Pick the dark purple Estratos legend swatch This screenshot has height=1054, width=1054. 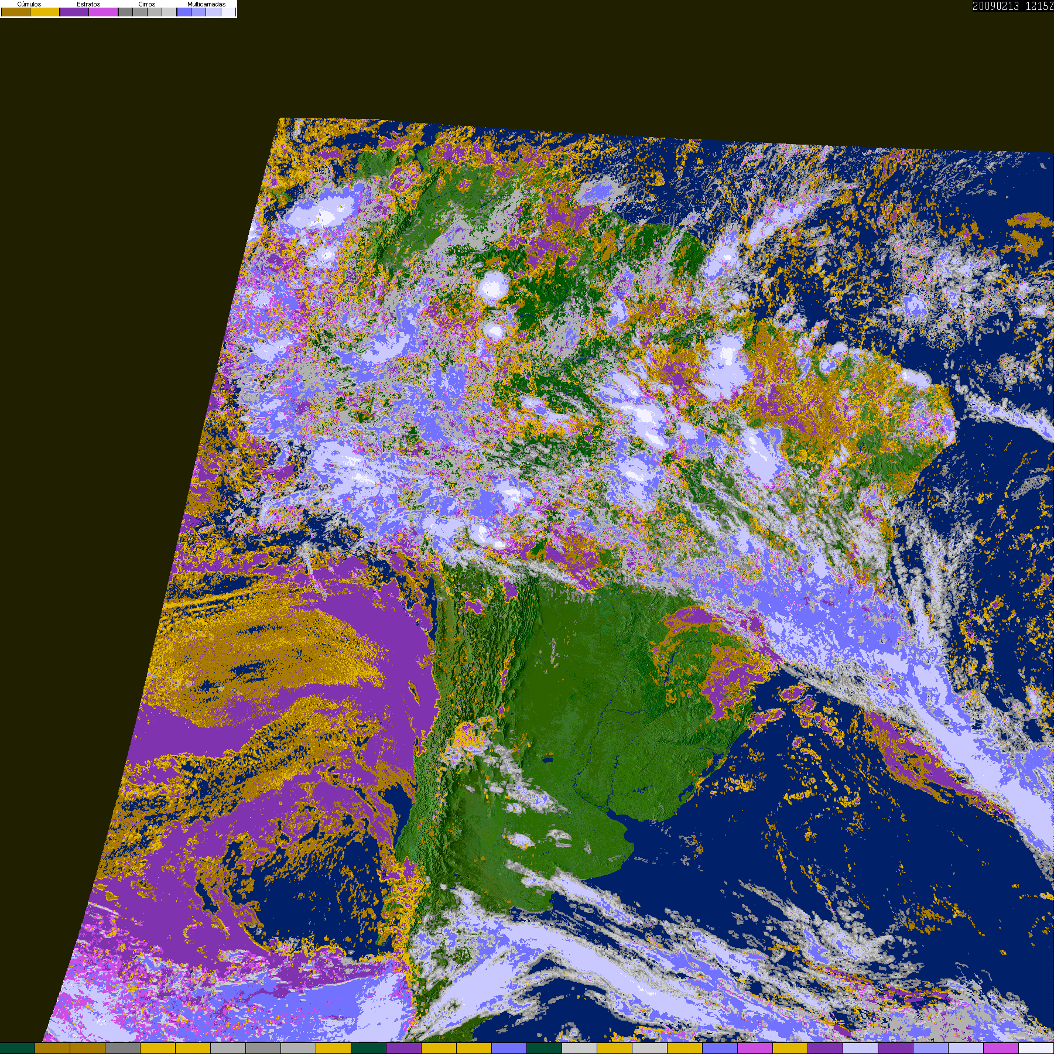[74, 12]
